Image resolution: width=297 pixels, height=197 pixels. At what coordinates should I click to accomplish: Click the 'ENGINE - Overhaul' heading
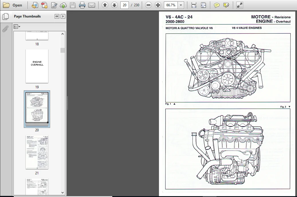(x=273, y=22)
